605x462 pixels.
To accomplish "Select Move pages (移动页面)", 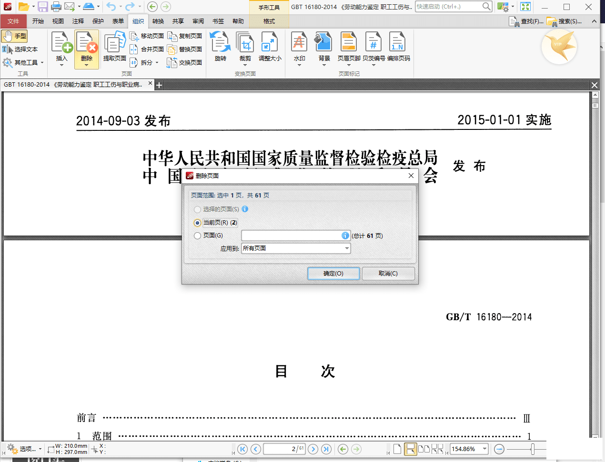I will click(x=147, y=36).
